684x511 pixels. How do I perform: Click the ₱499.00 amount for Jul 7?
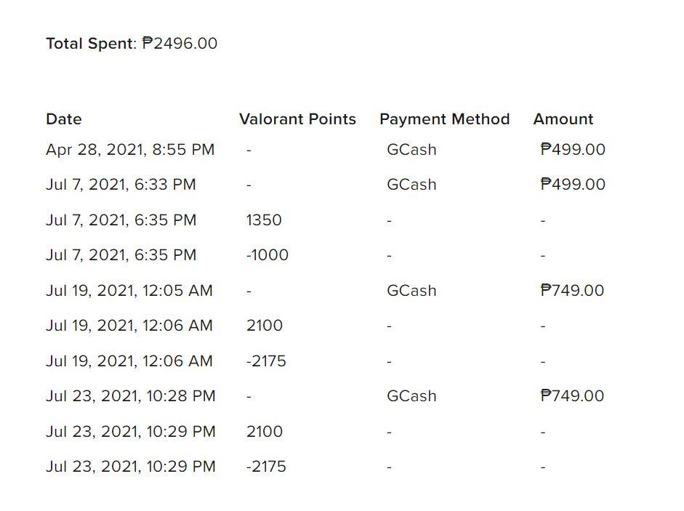pyautogui.click(x=573, y=185)
